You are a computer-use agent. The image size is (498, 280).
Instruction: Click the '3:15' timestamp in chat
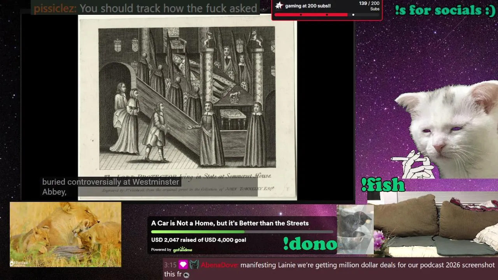point(170,265)
